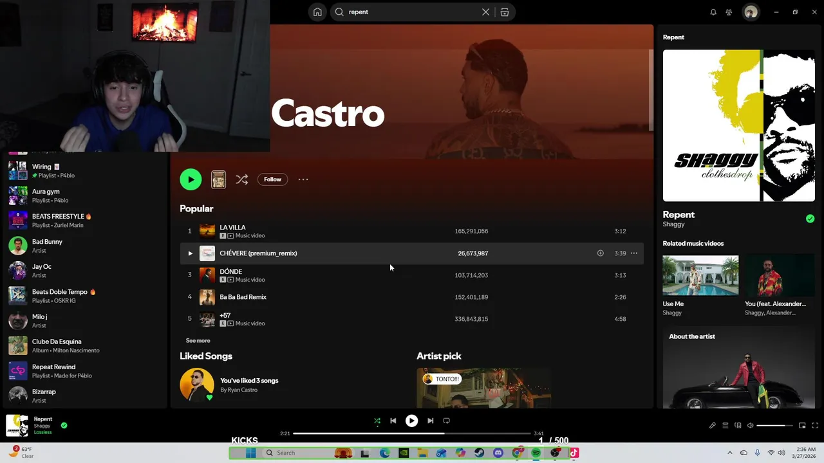824x463 pixels.
Task: Open the About the artist card
Action: point(739,367)
